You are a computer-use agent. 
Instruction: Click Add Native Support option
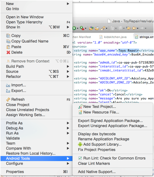click(97, 172)
